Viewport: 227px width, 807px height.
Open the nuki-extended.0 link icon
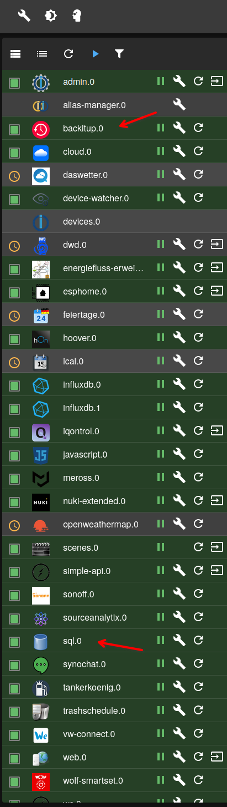[217, 501]
